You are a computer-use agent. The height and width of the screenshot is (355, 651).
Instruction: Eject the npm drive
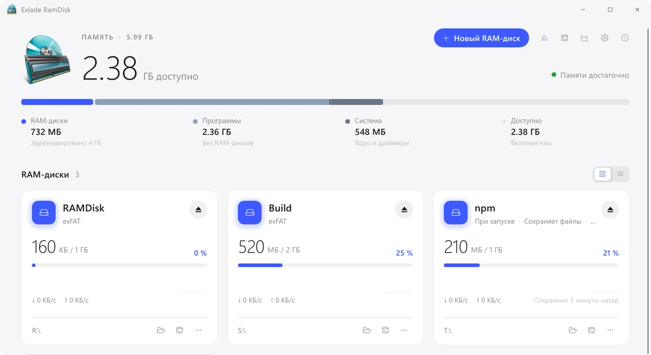(610, 210)
